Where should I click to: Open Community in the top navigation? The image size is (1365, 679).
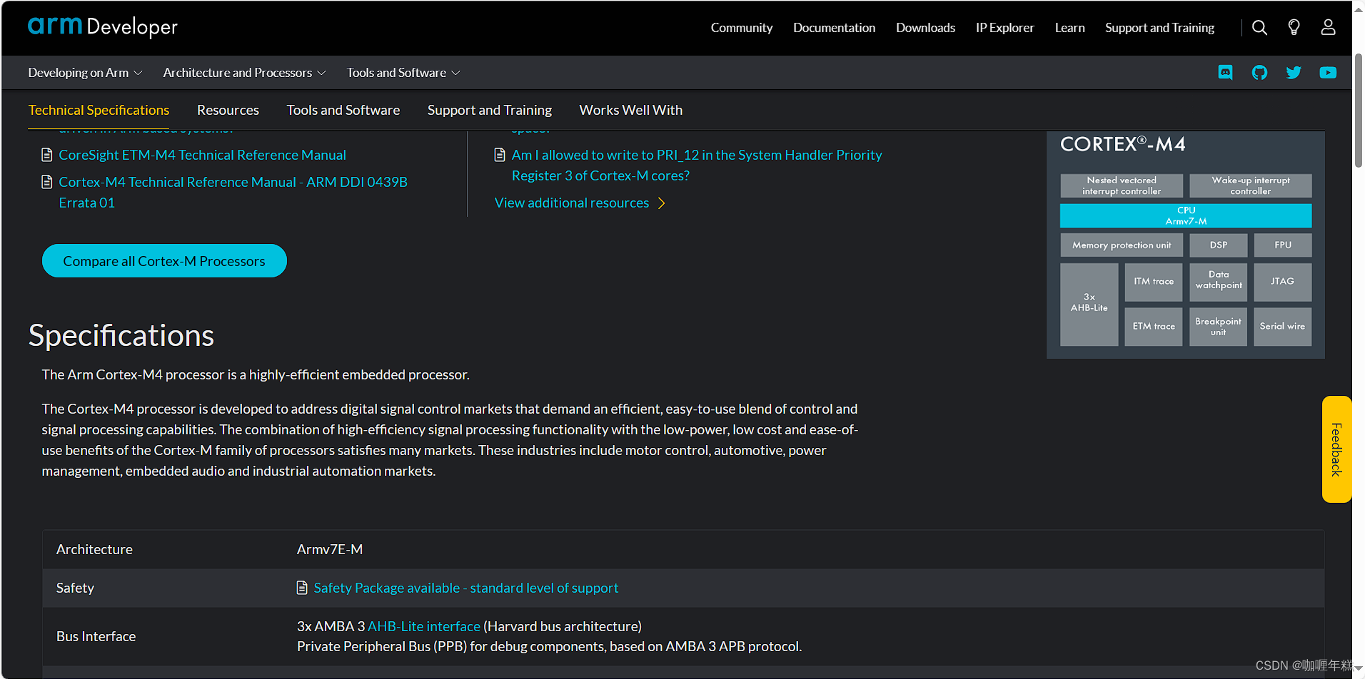(741, 28)
